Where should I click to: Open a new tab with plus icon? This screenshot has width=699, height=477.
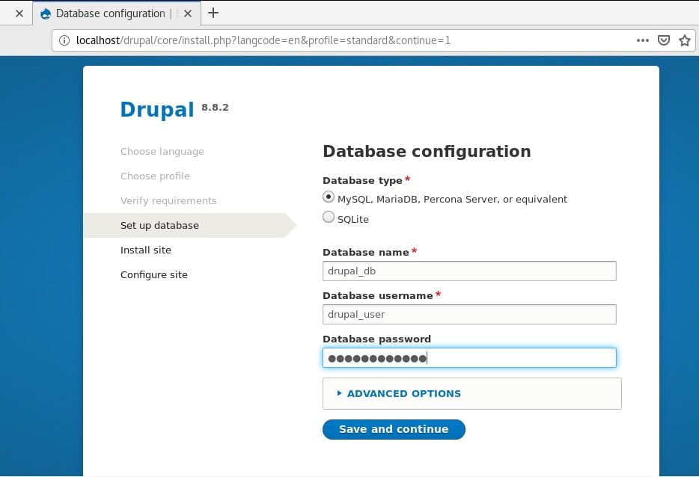(213, 13)
